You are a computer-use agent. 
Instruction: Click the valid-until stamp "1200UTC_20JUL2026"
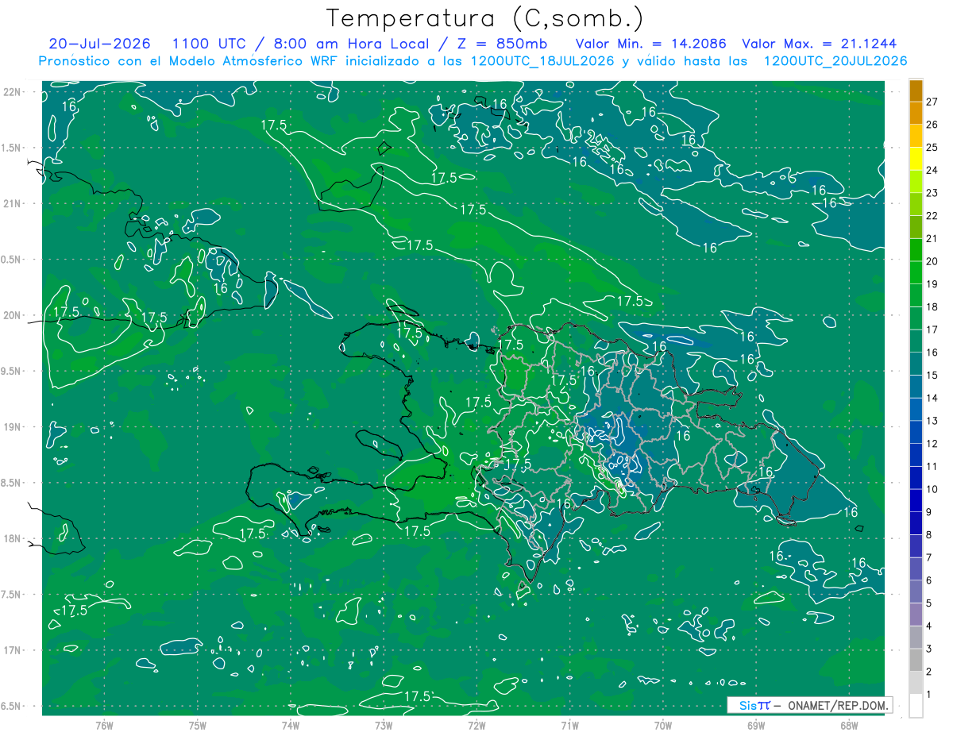point(835,61)
